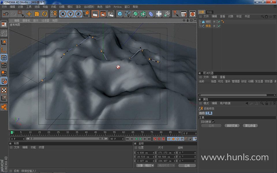277x173 pixels.
Task: Select the Rotate tool
Action: 44,14
